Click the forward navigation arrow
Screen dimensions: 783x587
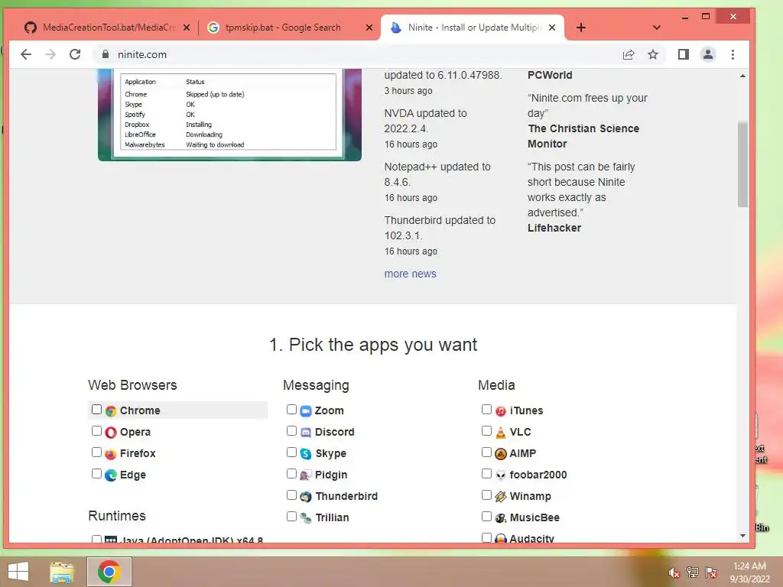(50, 54)
